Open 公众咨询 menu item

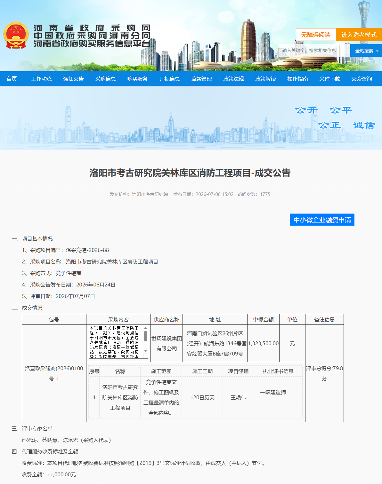click(362, 79)
